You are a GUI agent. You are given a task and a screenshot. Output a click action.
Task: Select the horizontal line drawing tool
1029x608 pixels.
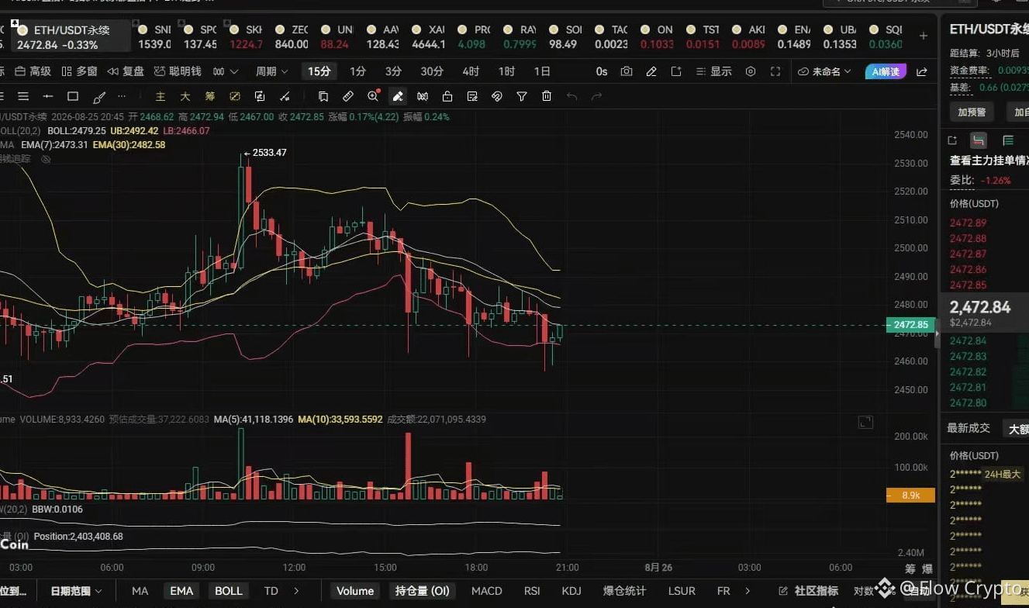(48, 97)
